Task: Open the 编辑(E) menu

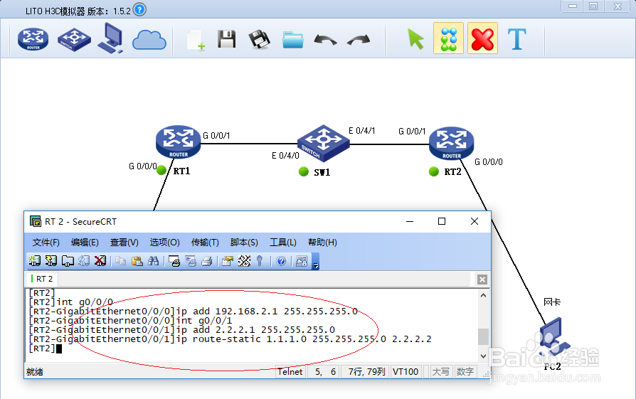Action: (x=85, y=243)
